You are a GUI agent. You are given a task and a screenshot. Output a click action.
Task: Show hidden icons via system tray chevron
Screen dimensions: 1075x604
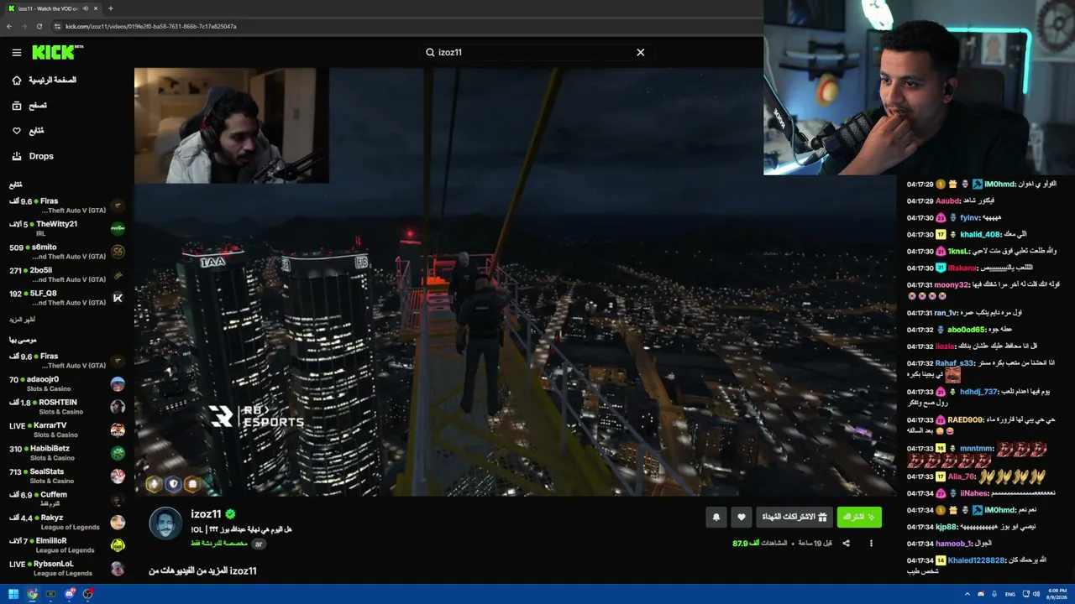(x=967, y=594)
